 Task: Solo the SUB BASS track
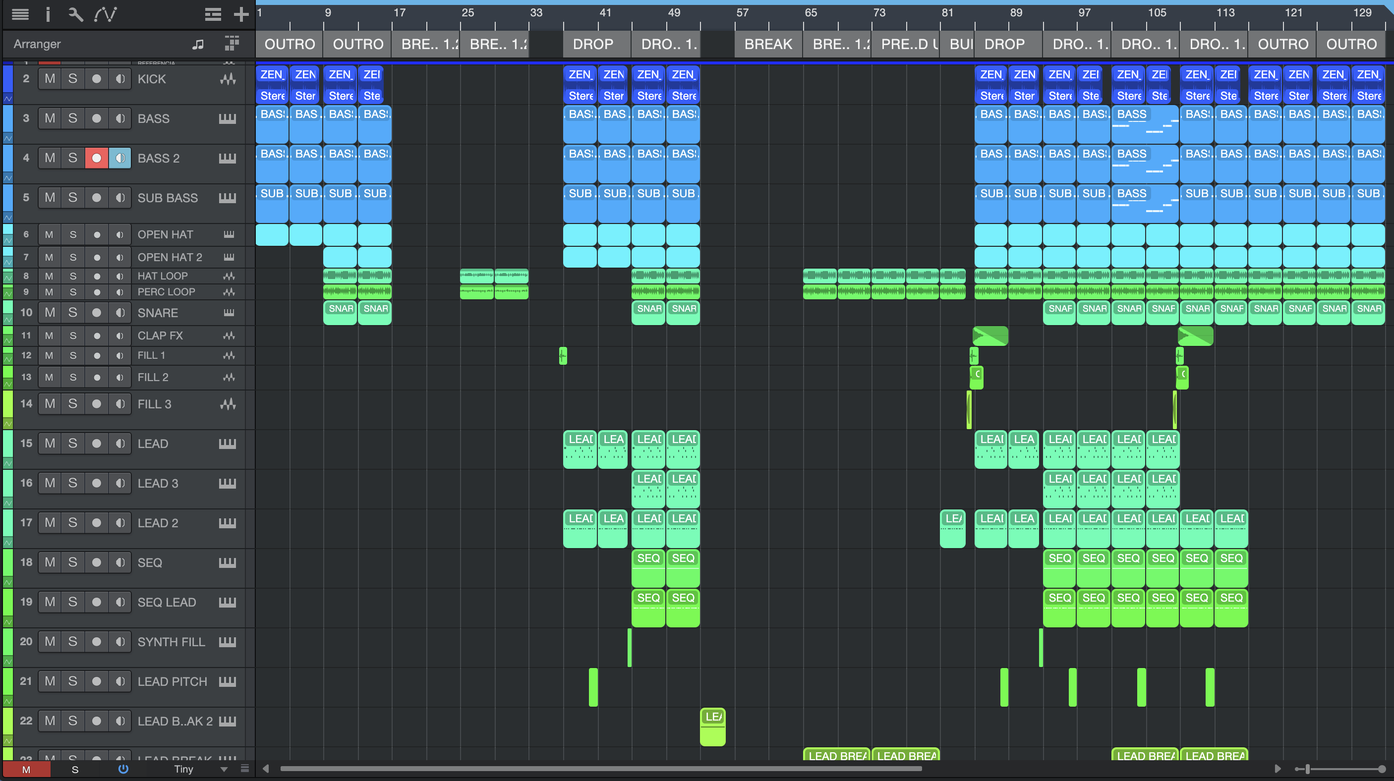tap(73, 197)
